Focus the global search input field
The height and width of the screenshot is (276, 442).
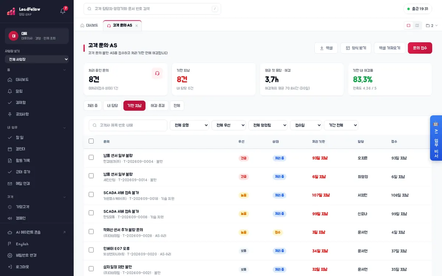pos(152,9)
